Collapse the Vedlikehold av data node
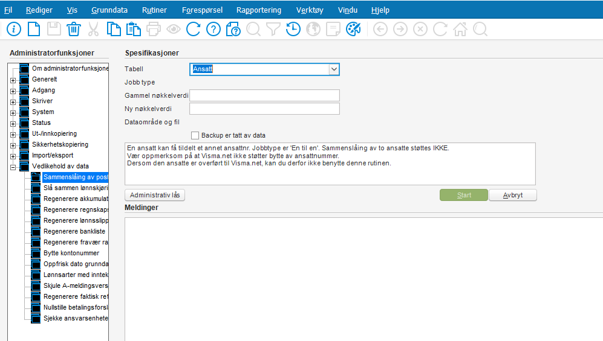The height and width of the screenshot is (341, 603). (13, 167)
